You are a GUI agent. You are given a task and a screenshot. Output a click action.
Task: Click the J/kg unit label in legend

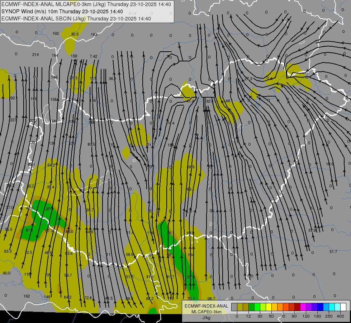(x=206, y=318)
